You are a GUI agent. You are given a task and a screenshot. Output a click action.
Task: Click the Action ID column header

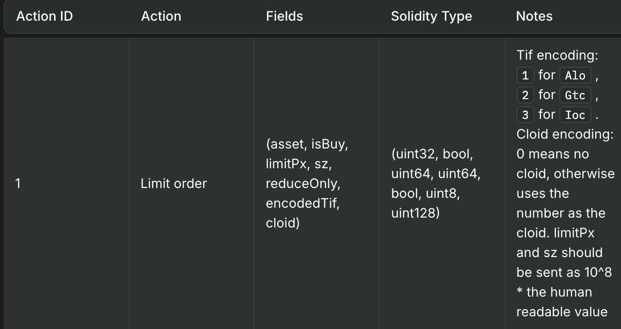(x=45, y=16)
